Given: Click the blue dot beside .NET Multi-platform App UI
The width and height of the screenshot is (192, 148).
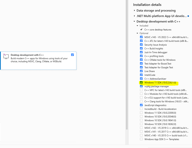Looking at the screenshot, I should (188, 16).
